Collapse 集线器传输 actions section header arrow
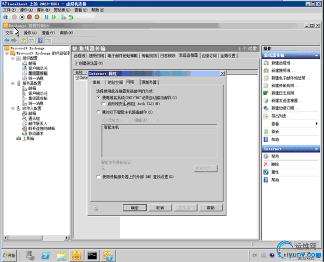This screenshot has height=262, width=324. click(316, 55)
